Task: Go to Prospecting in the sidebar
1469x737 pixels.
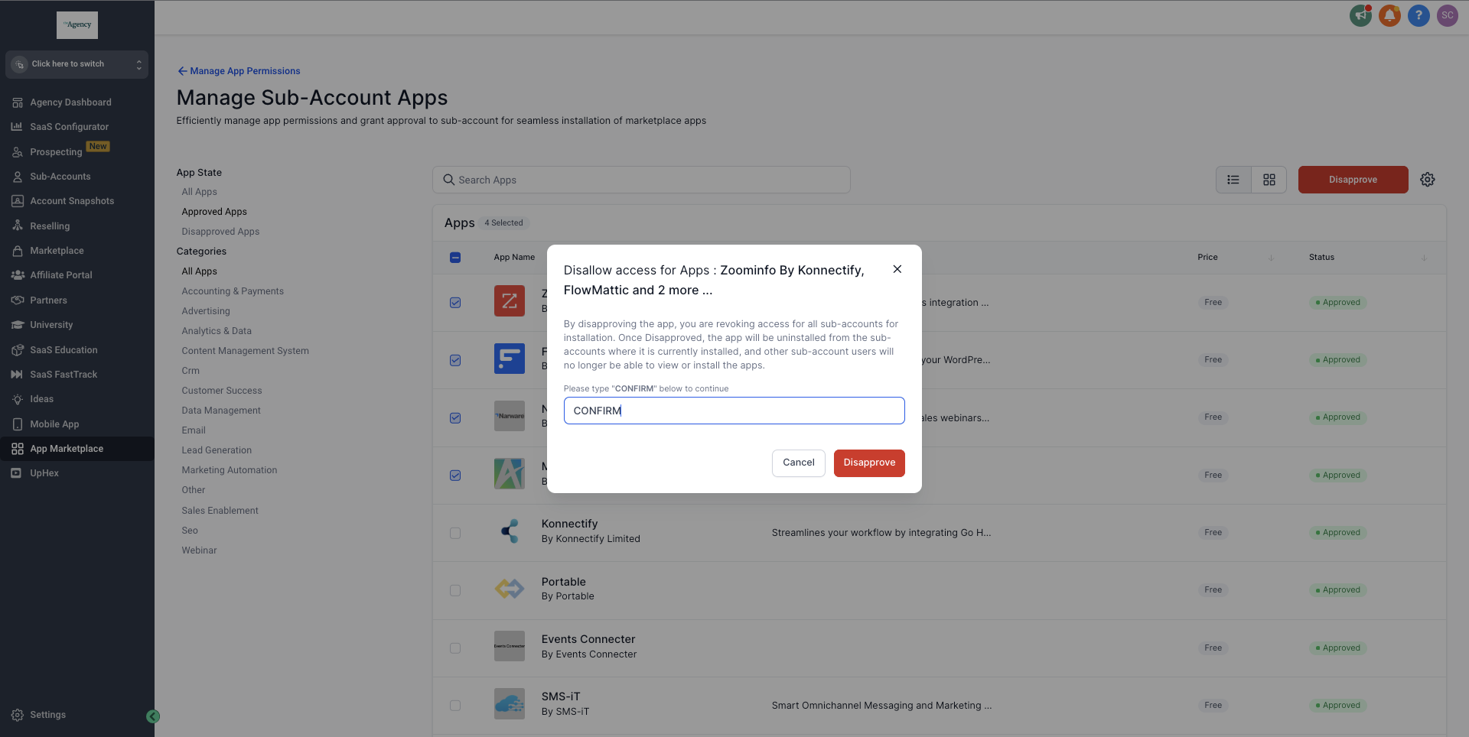Action: click(56, 152)
